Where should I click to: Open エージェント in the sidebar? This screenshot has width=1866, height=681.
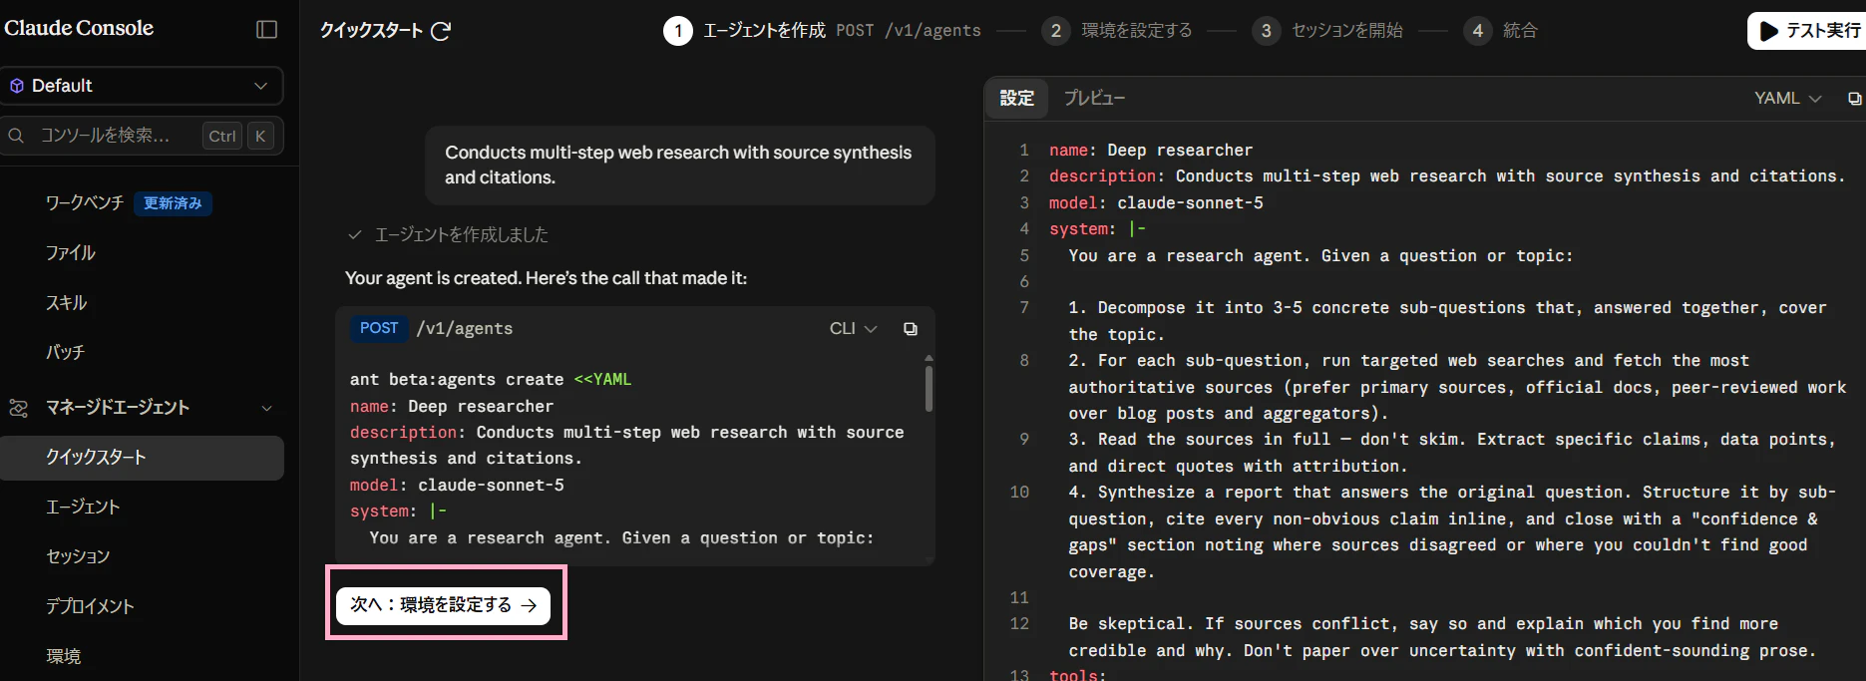tap(83, 508)
